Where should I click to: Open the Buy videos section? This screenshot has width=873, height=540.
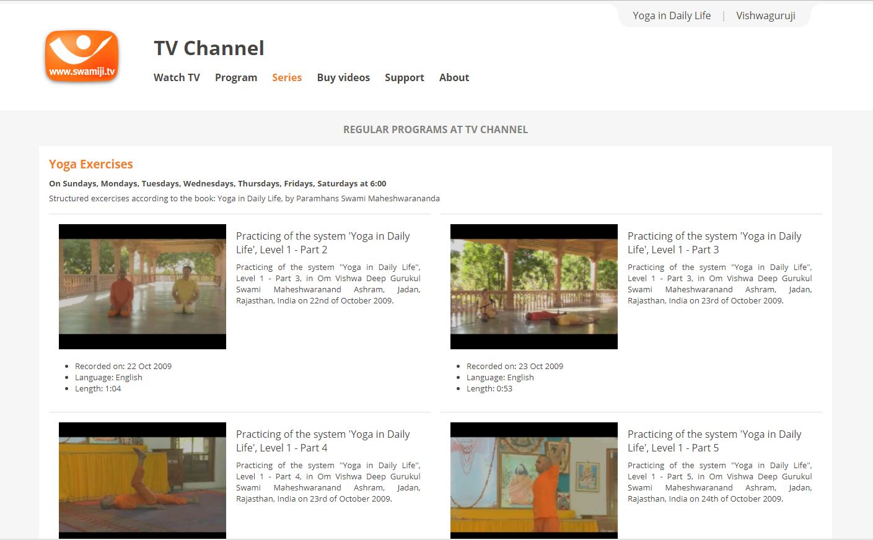click(x=343, y=77)
